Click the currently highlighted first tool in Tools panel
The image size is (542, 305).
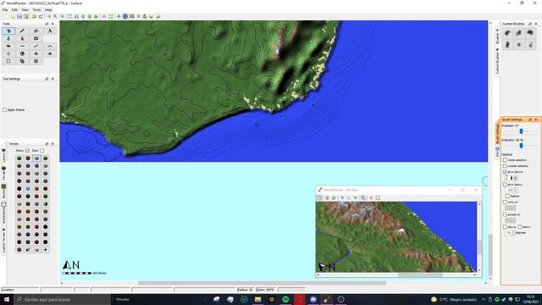pyautogui.click(x=8, y=31)
